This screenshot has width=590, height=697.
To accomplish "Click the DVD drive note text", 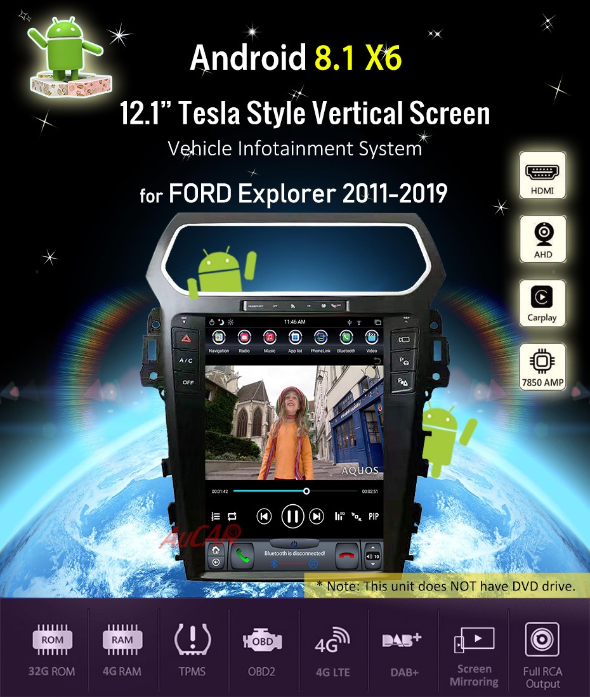I will coord(447,586).
